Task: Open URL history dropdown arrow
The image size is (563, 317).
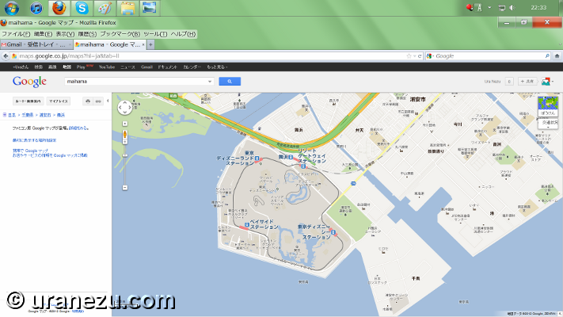Action: (414, 56)
